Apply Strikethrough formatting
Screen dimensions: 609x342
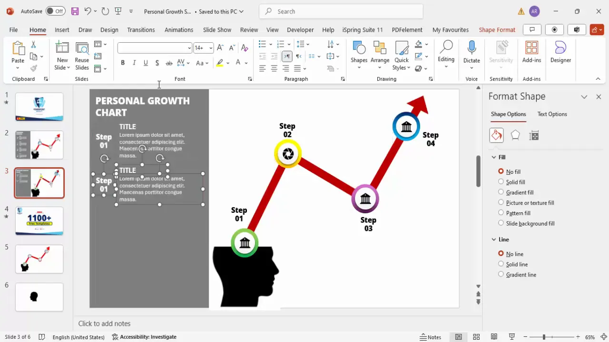pyautogui.click(x=169, y=63)
